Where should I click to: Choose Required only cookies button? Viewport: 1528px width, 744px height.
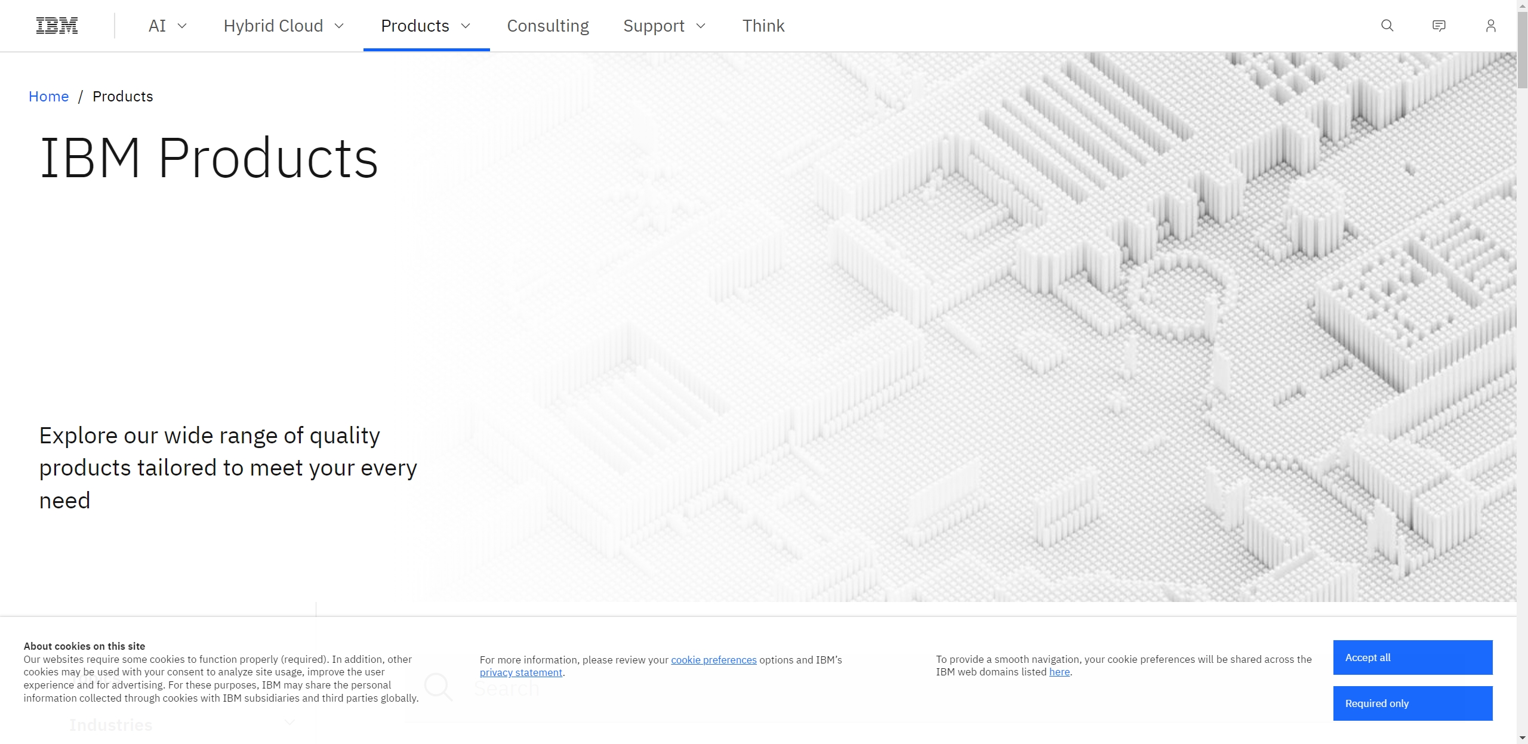coord(1412,703)
